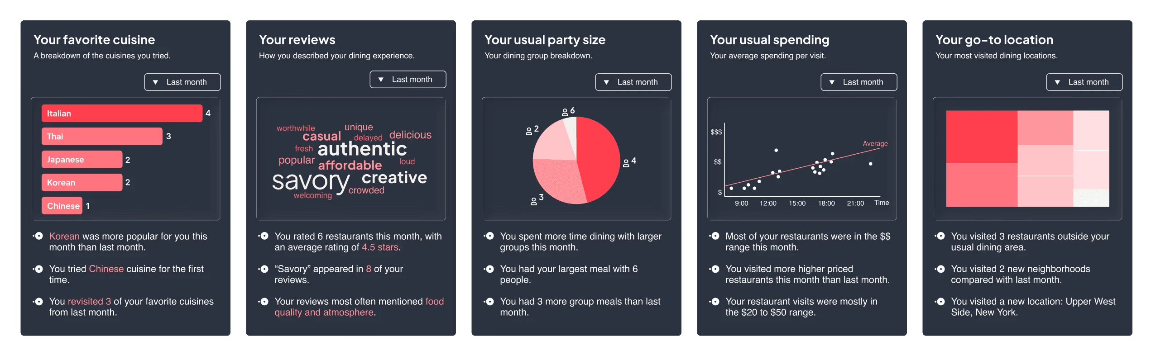The image size is (1151, 355).
Task: Click bullet icon beside largest meal insight
Action: click(x=489, y=269)
